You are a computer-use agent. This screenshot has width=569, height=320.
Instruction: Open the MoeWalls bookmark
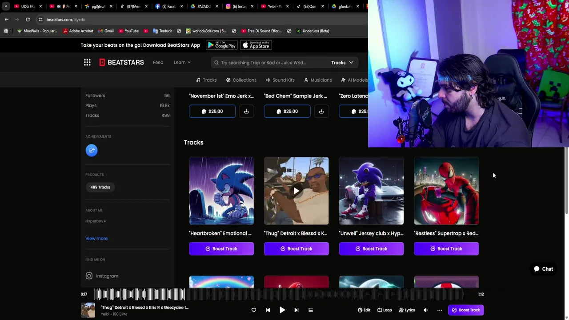pos(37,31)
